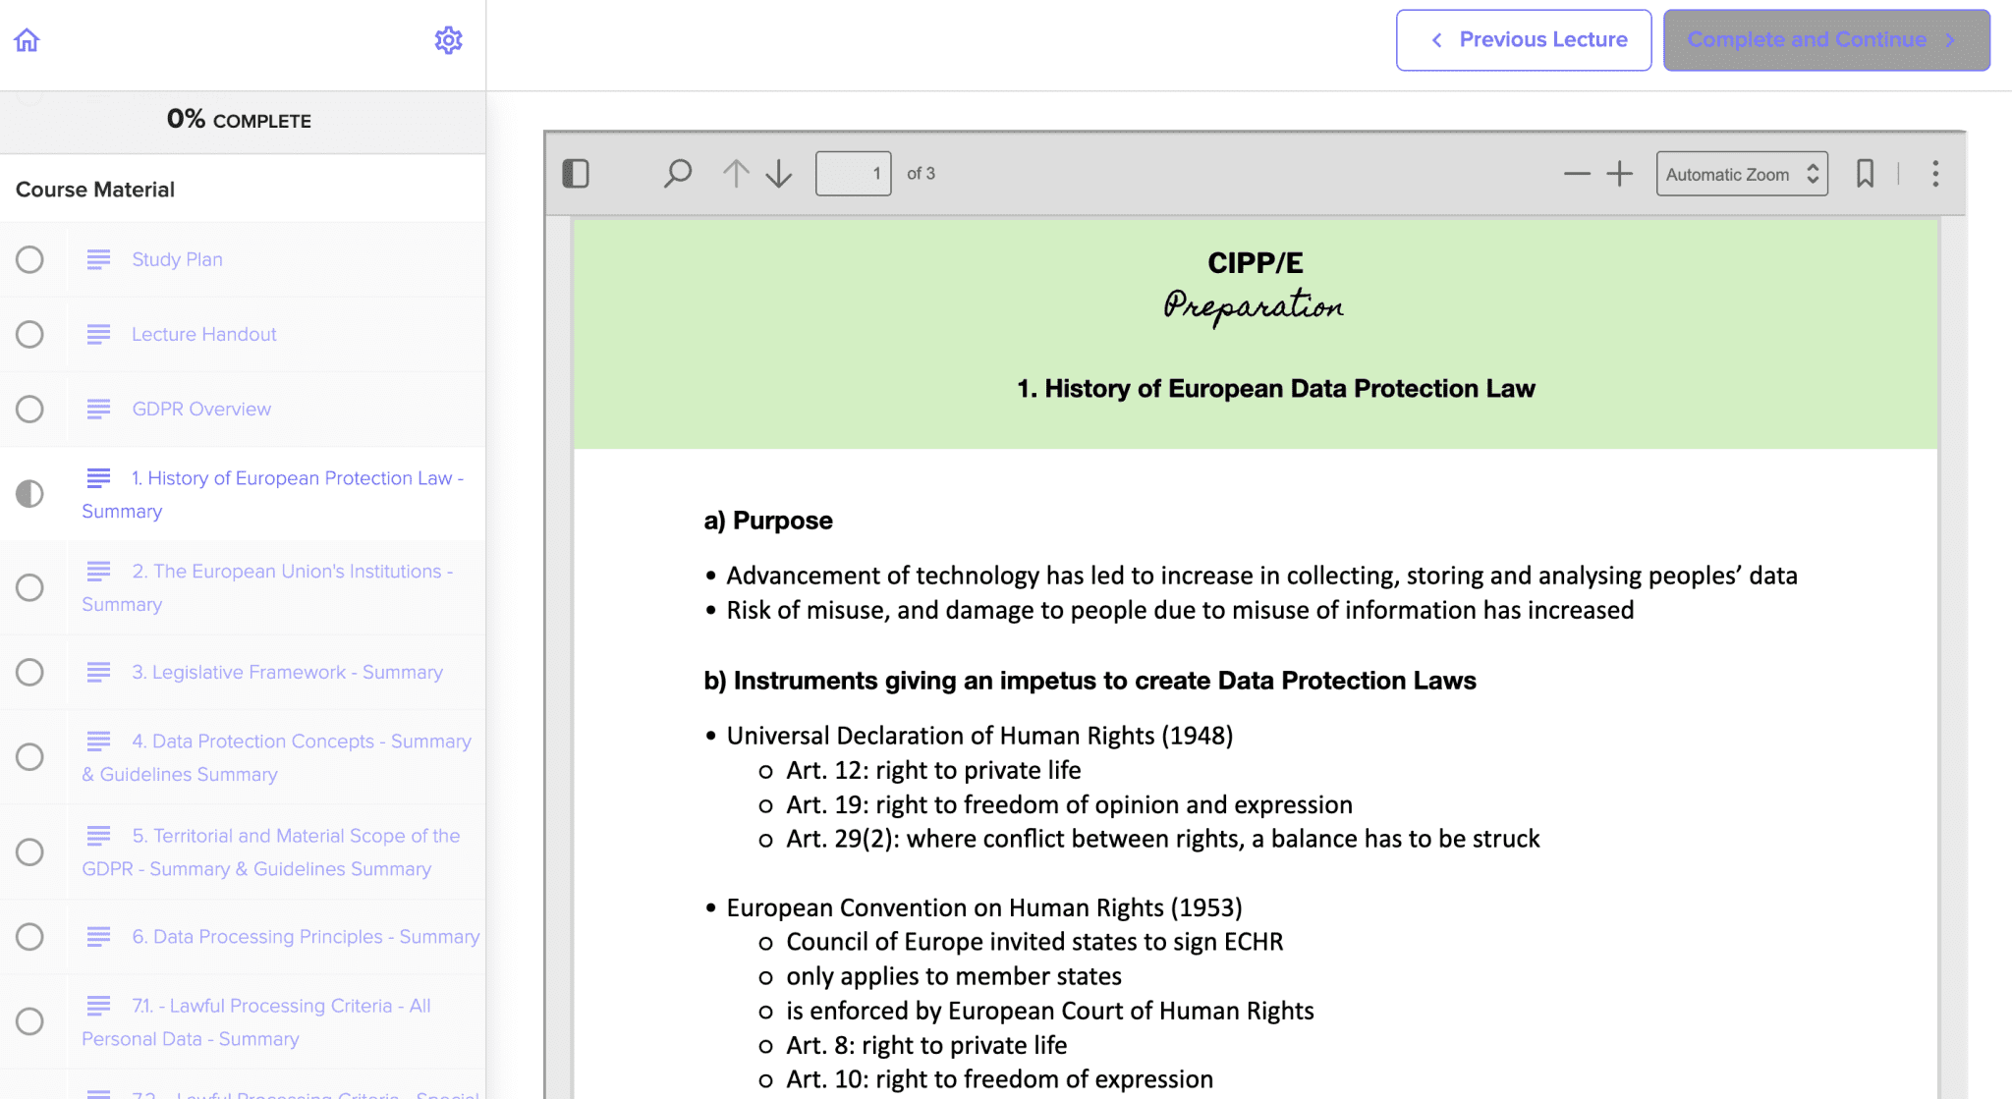
Task: Go to next PDF page arrow
Action: [779, 174]
